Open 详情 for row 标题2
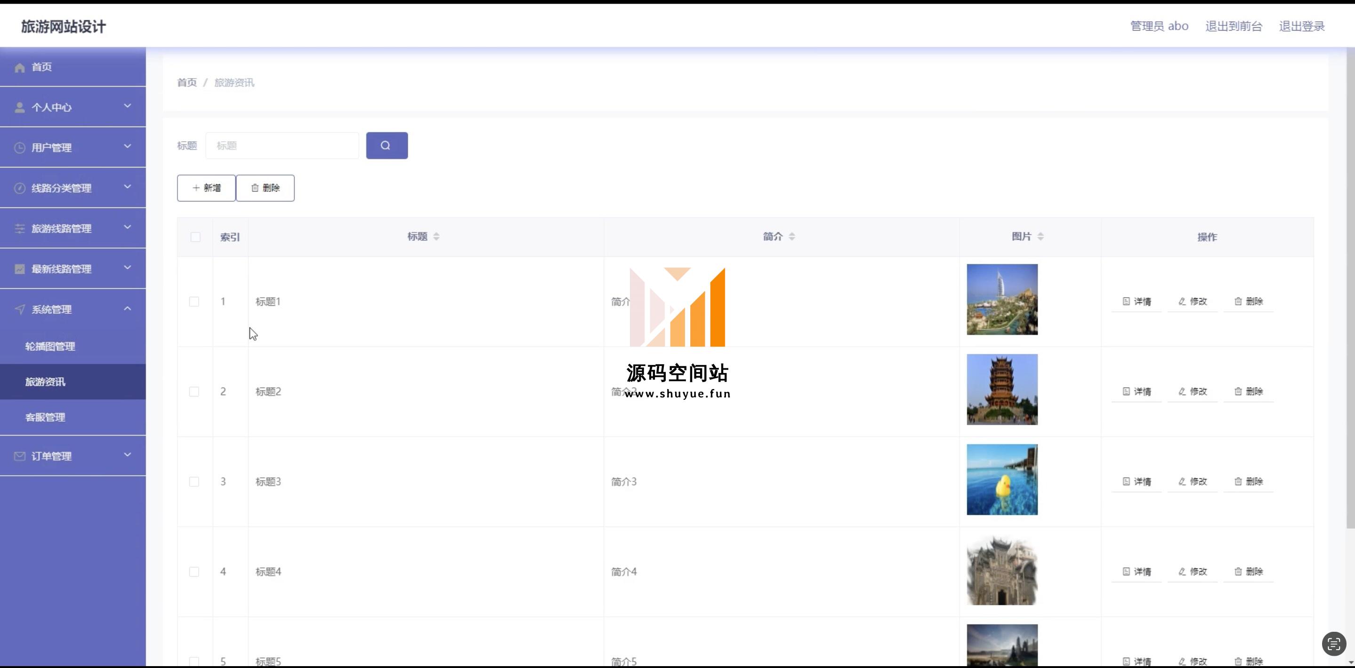1355x668 pixels. (1136, 391)
